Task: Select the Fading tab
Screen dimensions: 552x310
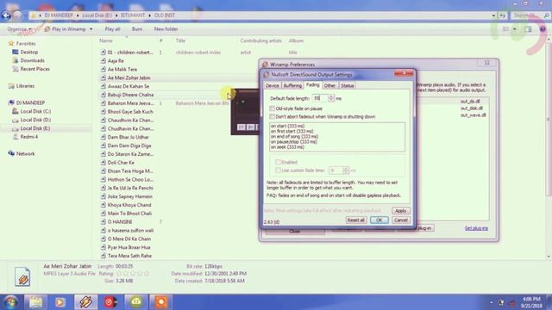Action: point(312,84)
